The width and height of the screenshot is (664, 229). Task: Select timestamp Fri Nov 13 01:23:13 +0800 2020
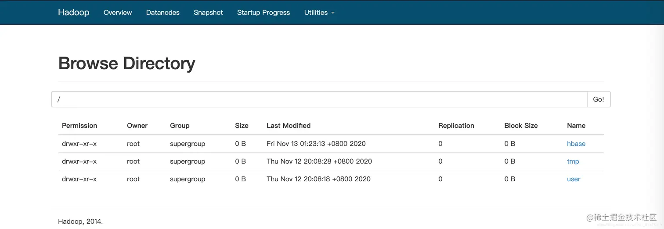[316, 144]
